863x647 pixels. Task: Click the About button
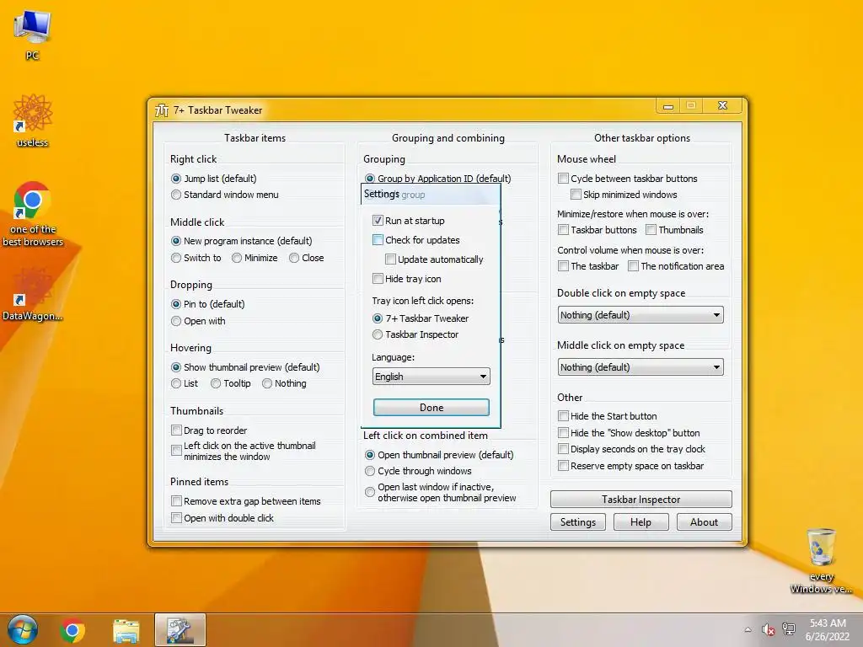pyautogui.click(x=704, y=522)
